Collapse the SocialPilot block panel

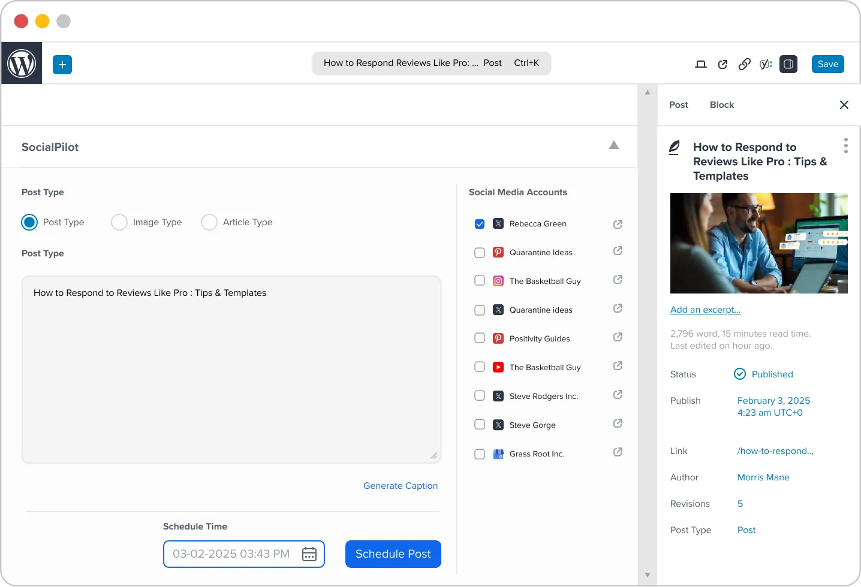[614, 145]
